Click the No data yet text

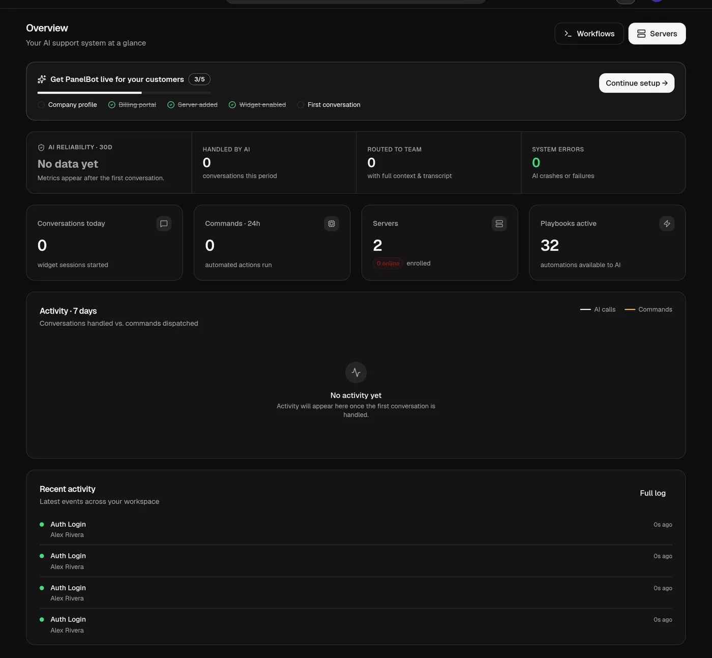pyautogui.click(x=68, y=164)
